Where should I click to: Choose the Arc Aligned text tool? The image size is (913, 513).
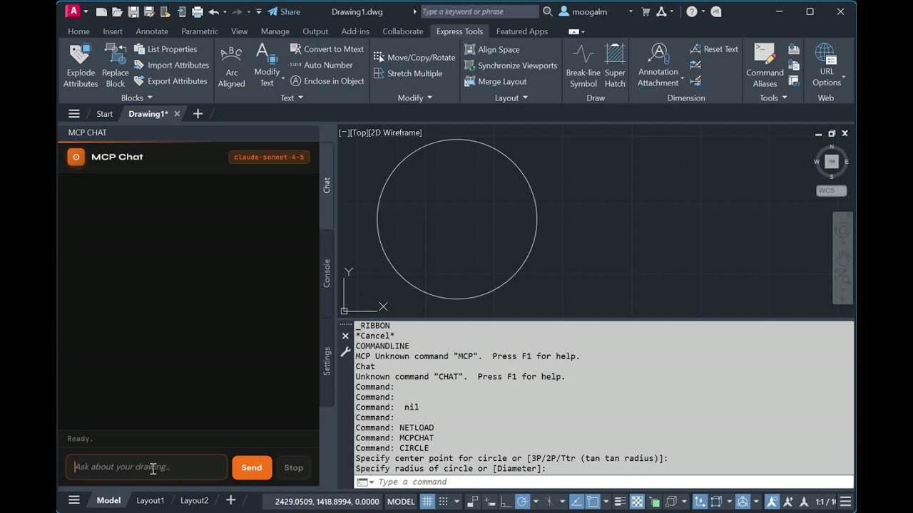pos(231,66)
